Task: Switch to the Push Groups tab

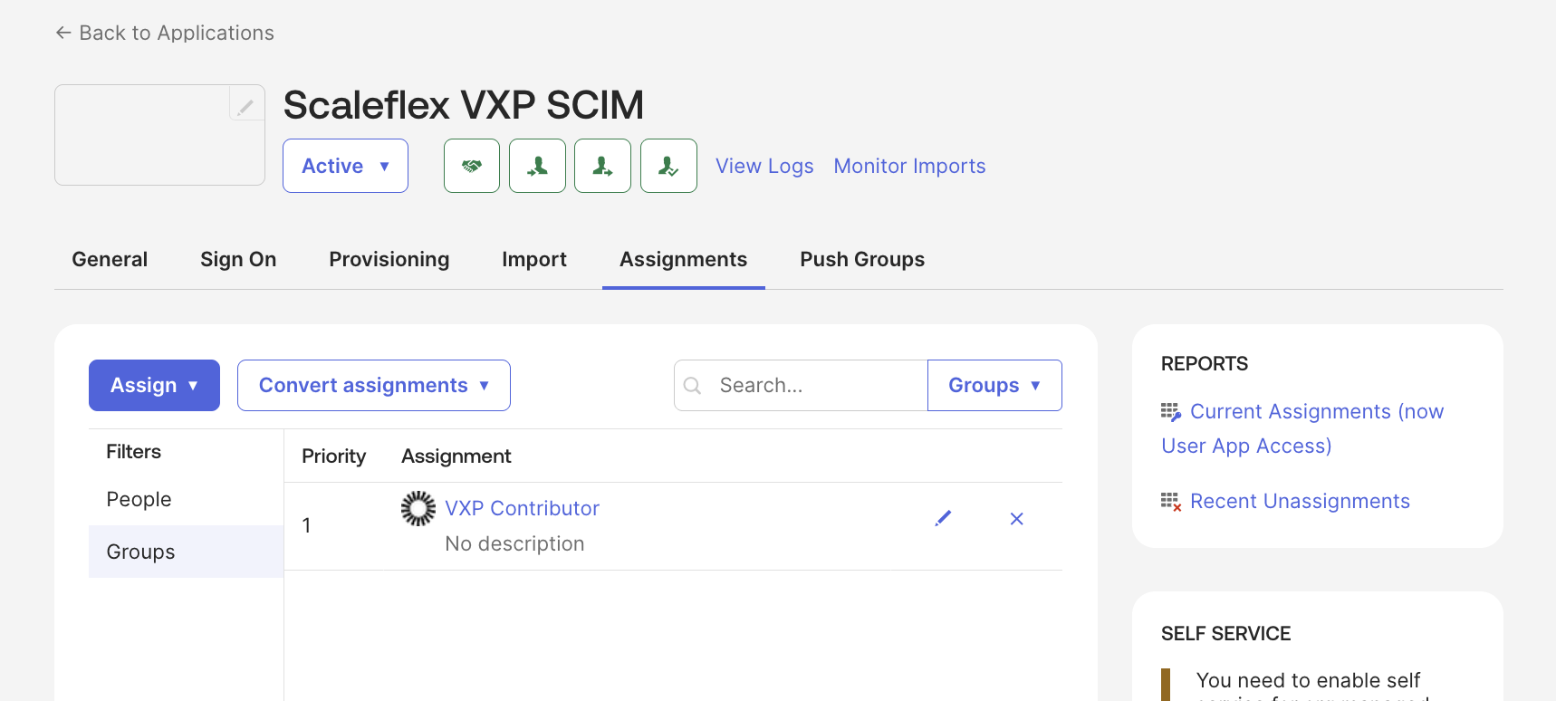Action: 861,259
